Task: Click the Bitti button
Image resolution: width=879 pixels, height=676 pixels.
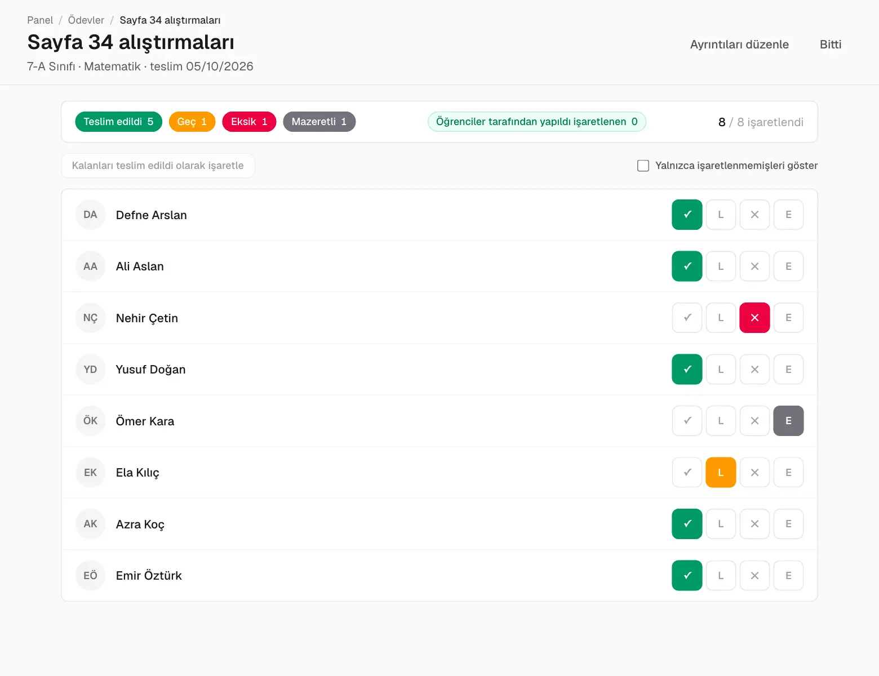Action: (x=831, y=45)
